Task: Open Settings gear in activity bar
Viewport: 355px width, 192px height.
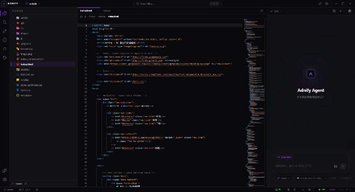Action: pyautogui.click(x=4, y=179)
